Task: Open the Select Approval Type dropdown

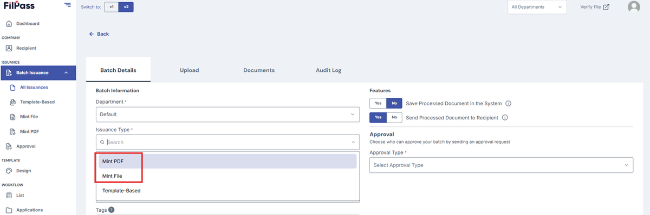Action: (501, 165)
